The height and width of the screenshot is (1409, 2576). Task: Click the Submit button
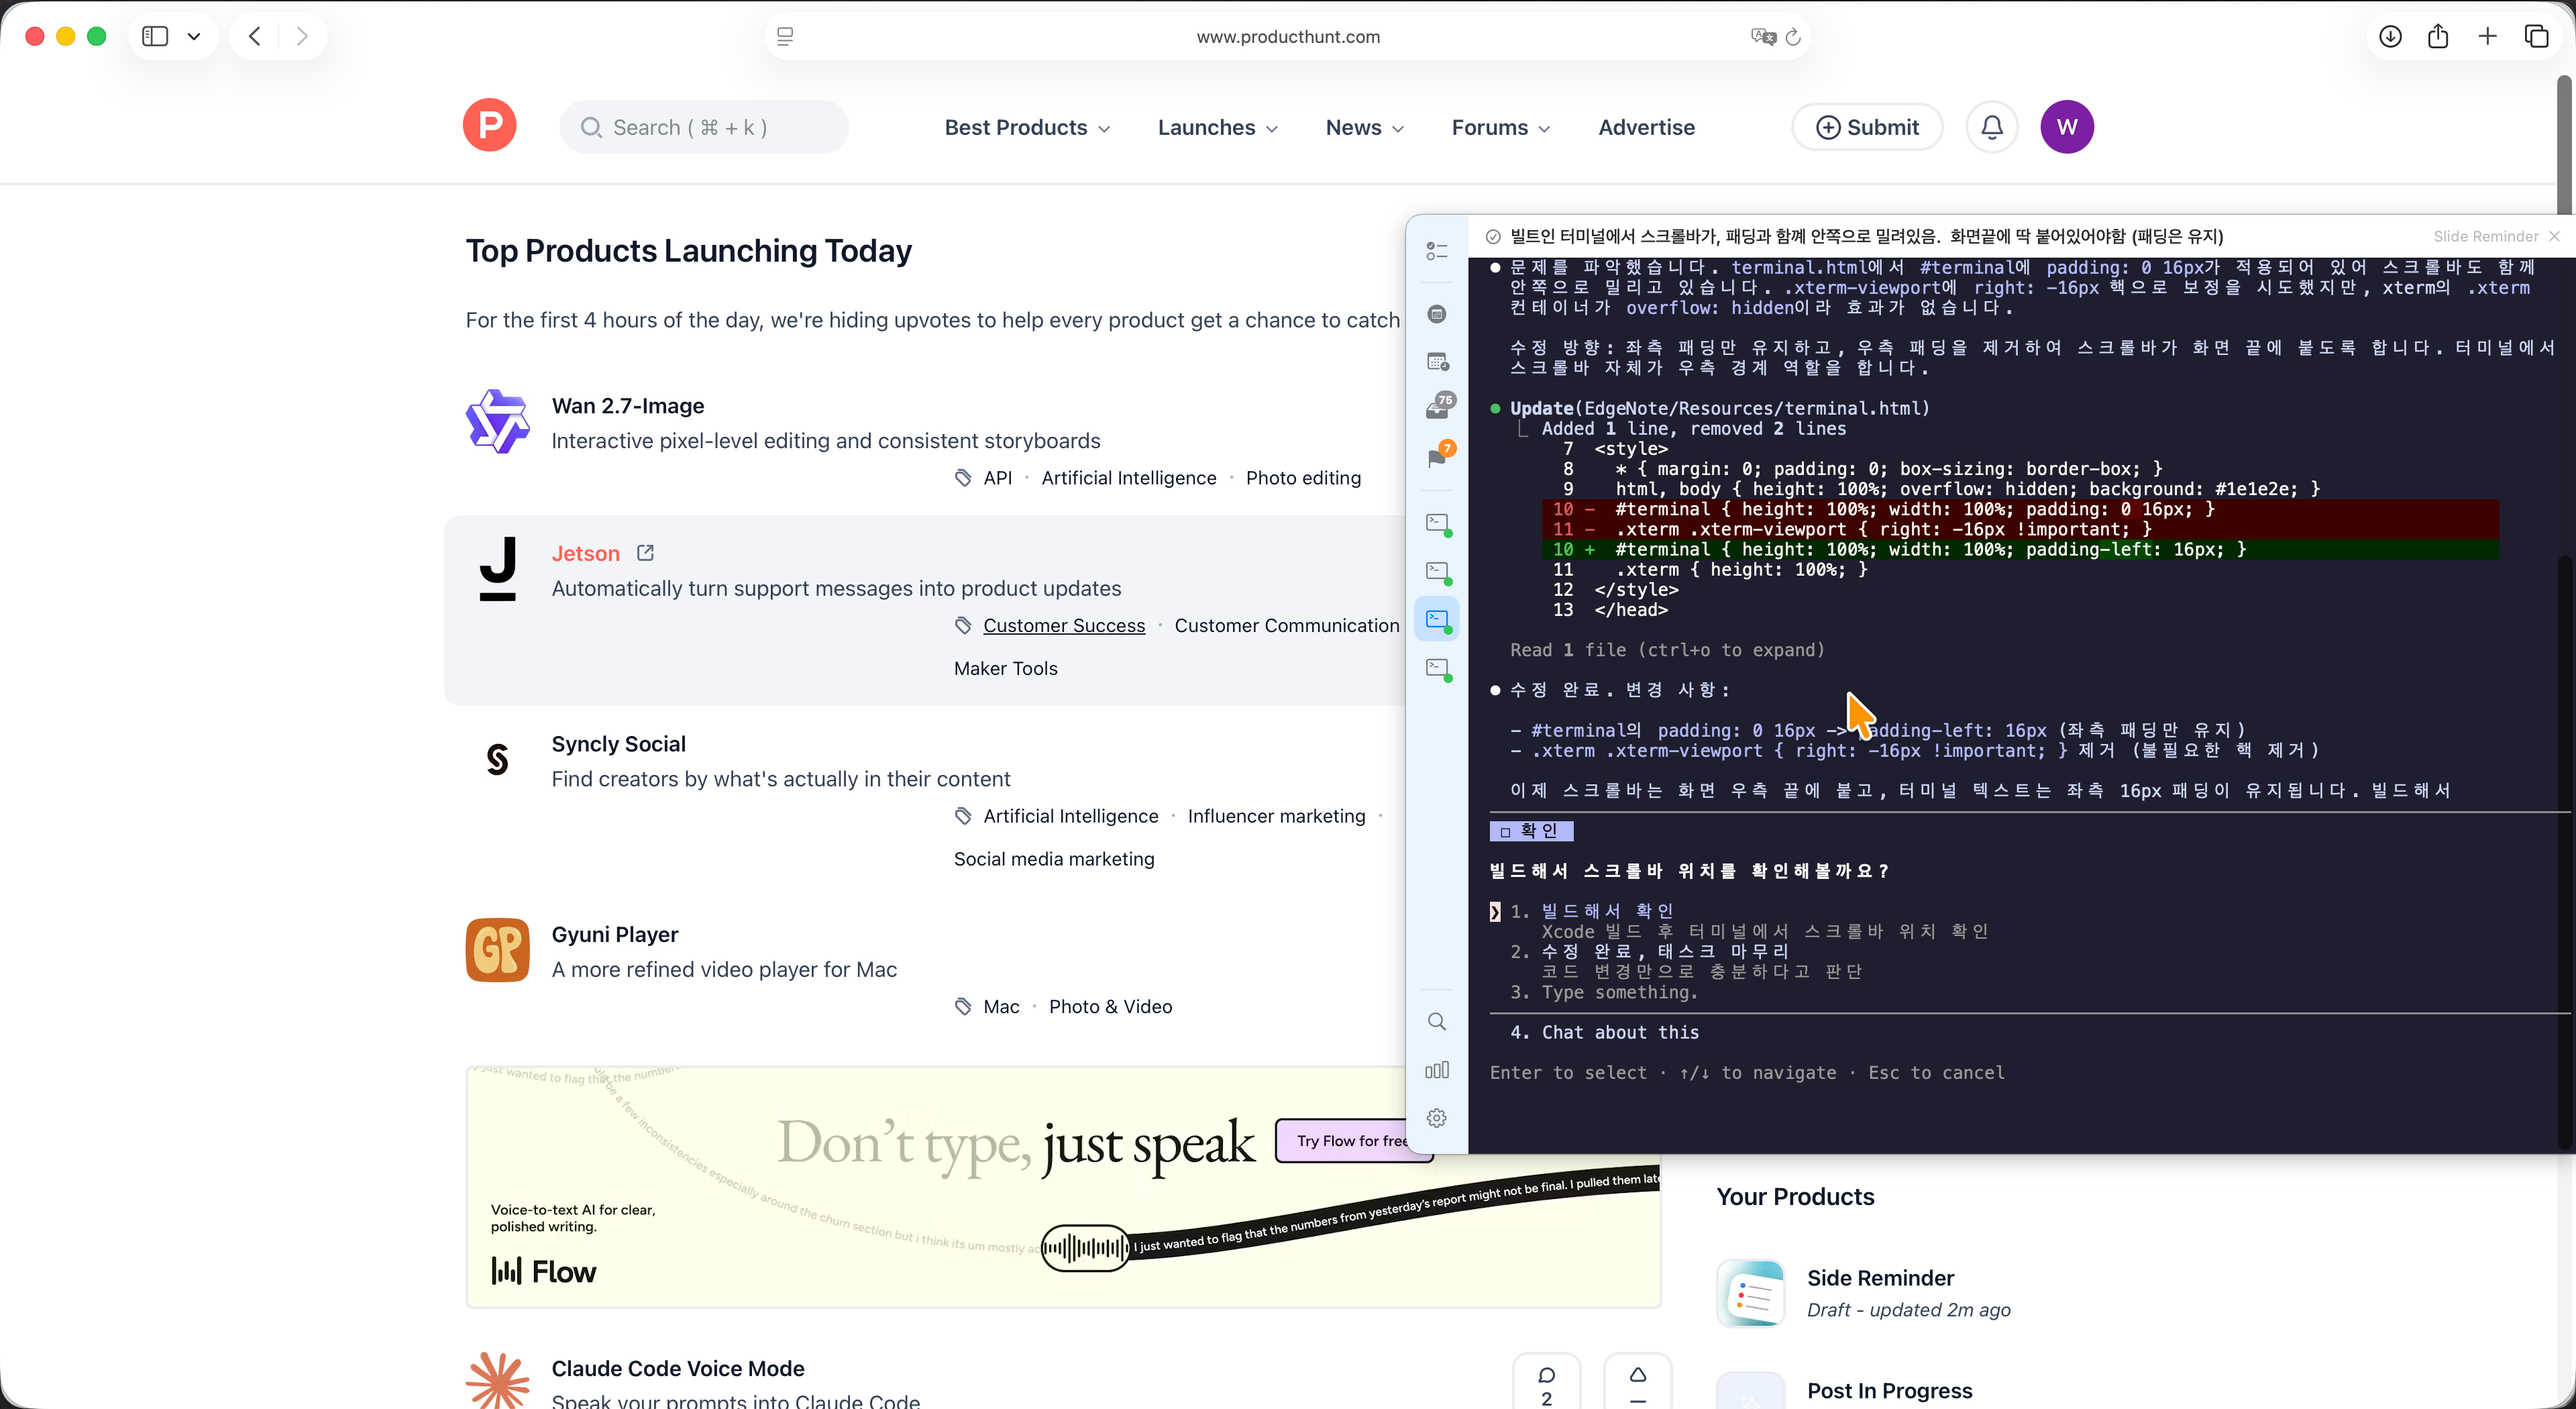click(1867, 128)
